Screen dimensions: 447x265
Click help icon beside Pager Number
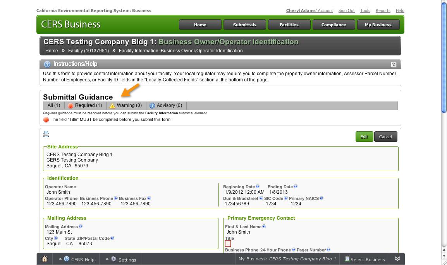pyautogui.click(x=328, y=250)
